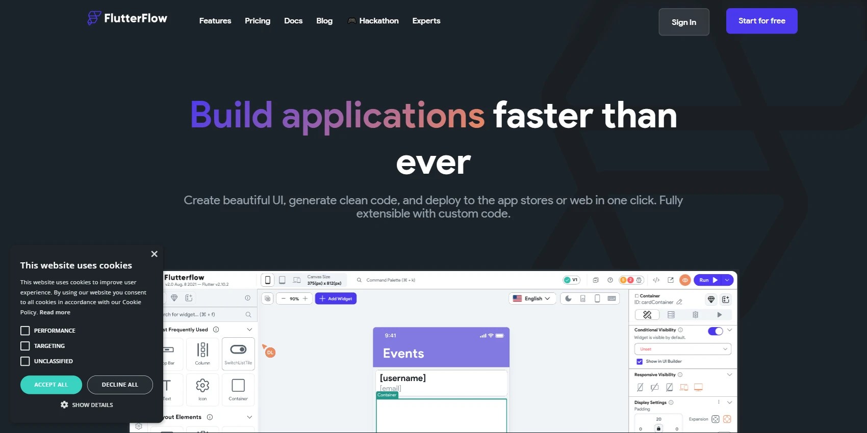Click the diamond icon in properties panel
This screenshot has height=433, width=867.
point(711,300)
